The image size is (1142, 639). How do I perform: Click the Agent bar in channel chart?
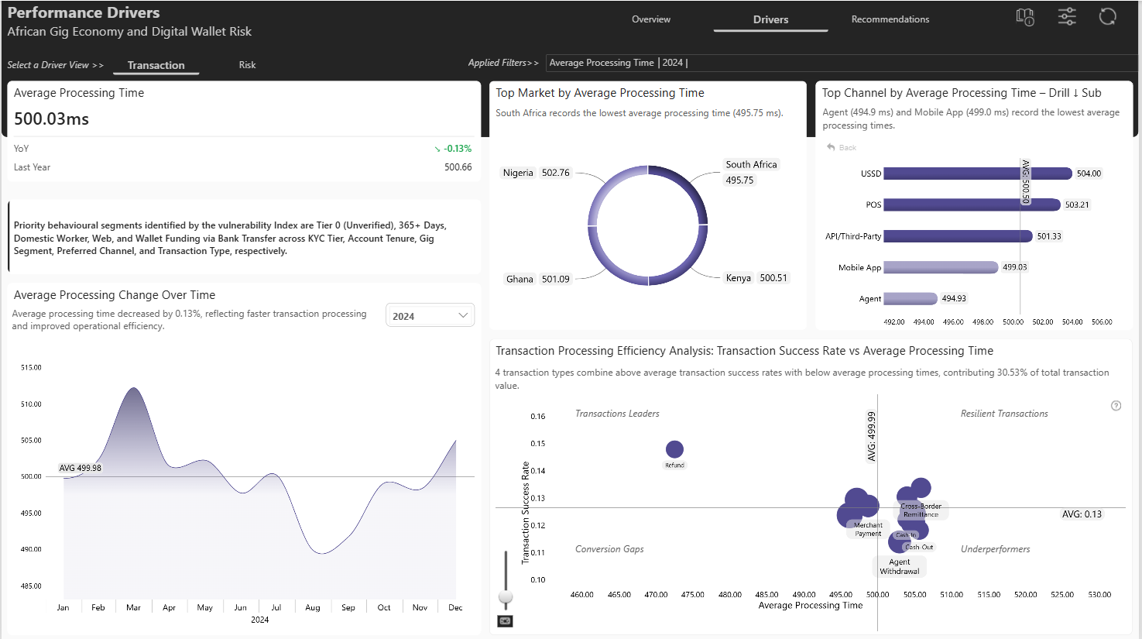point(911,298)
